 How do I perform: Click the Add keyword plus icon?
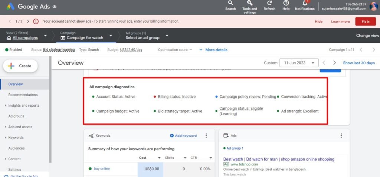coord(172,136)
